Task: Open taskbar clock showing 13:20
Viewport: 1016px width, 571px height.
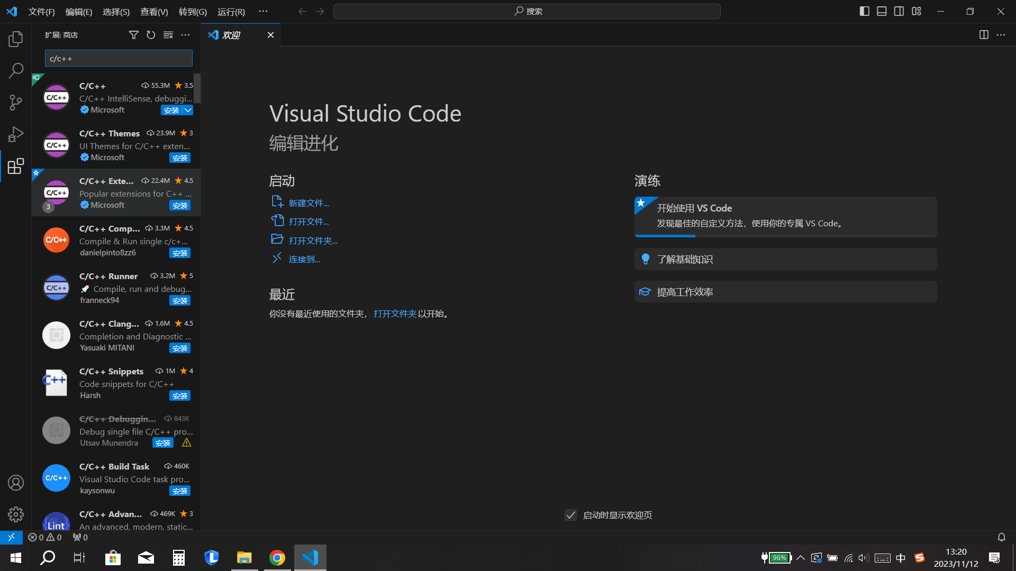Action: tap(956, 557)
